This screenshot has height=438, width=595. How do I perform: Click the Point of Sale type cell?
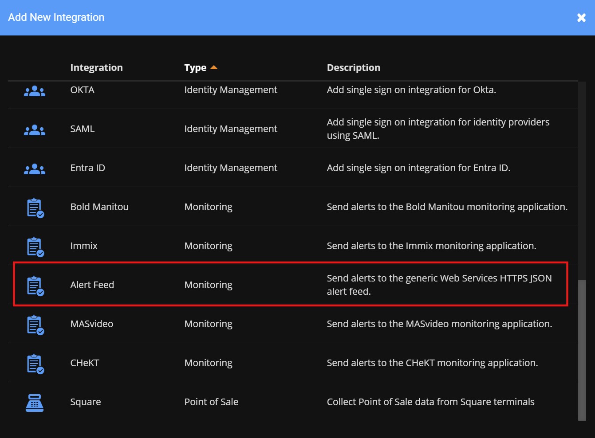[211, 402]
